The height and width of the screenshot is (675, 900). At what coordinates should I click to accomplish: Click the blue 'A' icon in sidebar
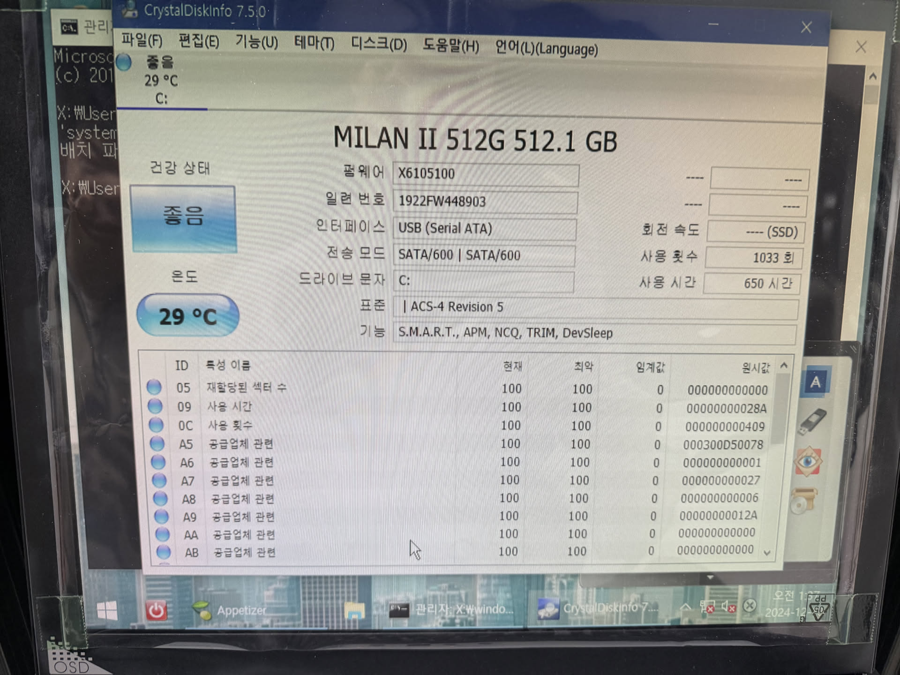pyautogui.click(x=815, y=382)
